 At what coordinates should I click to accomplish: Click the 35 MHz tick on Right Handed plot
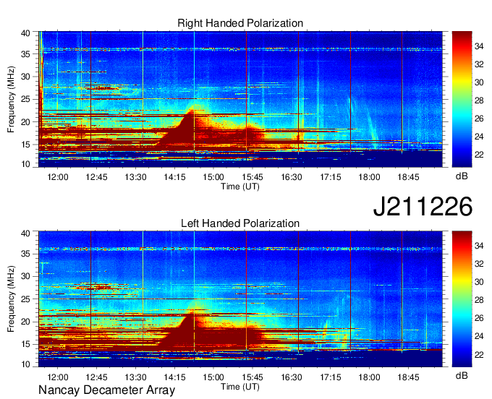coord(26,54)
